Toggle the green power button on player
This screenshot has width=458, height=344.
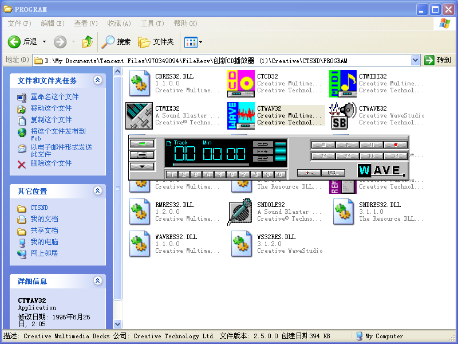[x=142, y=143]
